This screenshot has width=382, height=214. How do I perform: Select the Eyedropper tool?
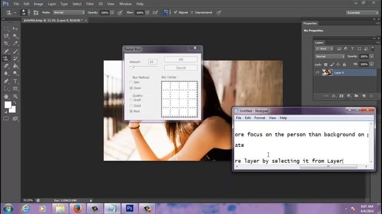(x=16, y=43)
